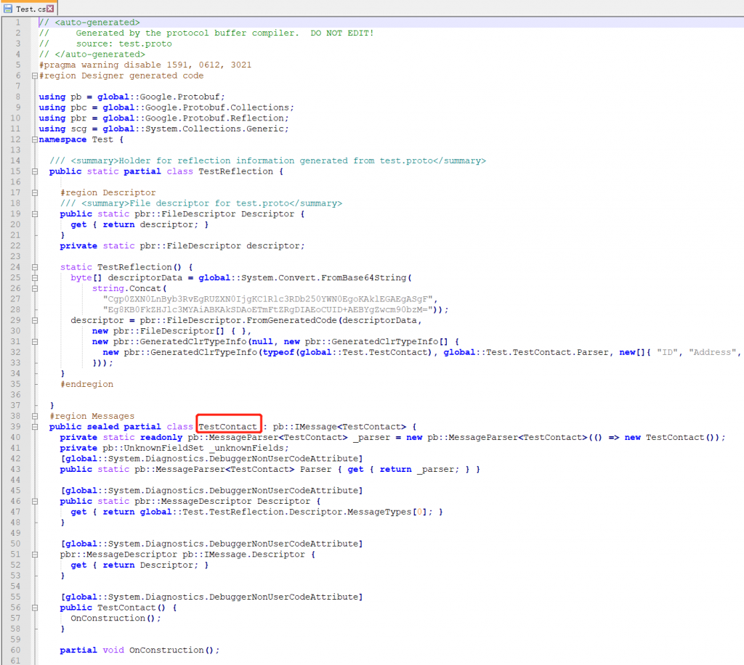Click the TestContact class name on line 39

coord(227,427)
